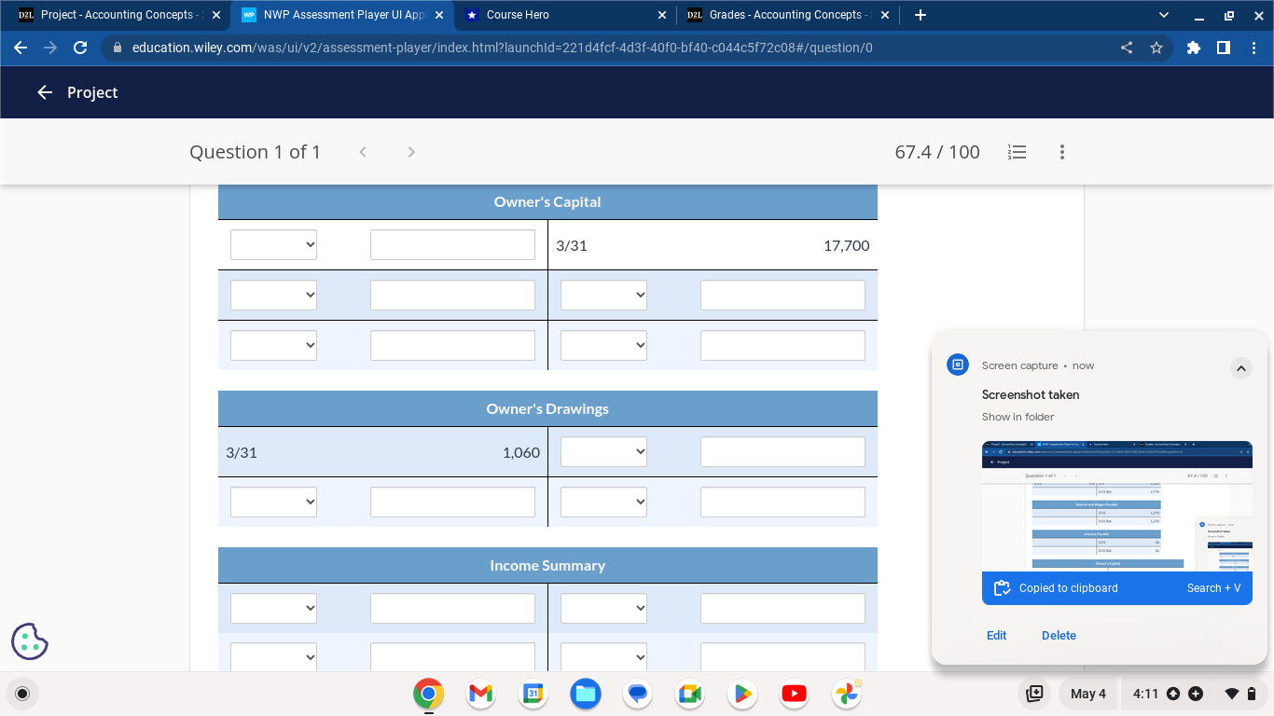Open the ChromeOS app launcher
Viewport: 1274px width, 716px height.
click(x=21, y=694)
